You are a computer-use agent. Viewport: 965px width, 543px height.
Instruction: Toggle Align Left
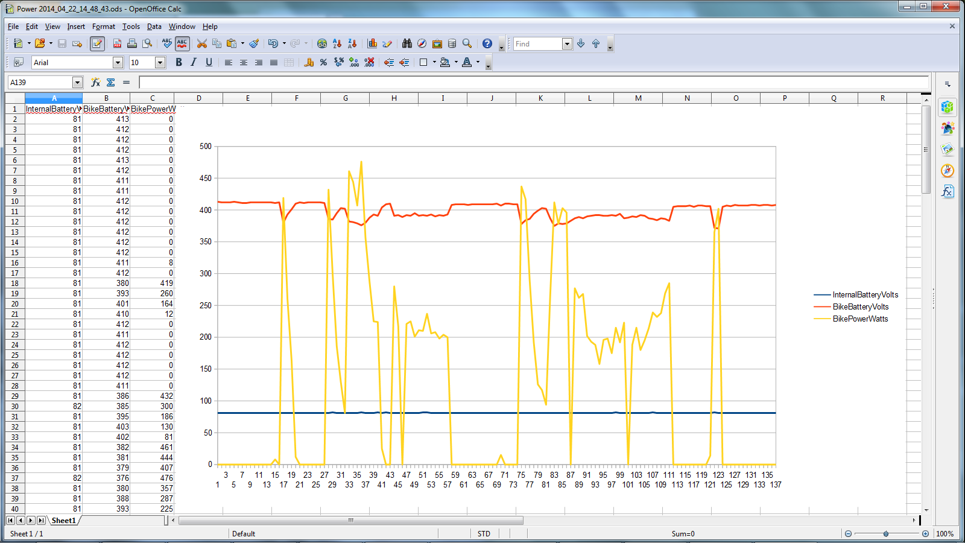coord(229,62)
